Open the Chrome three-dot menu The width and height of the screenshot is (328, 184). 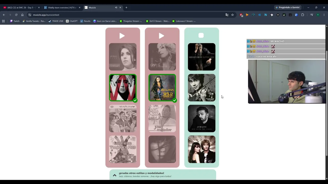pos(324,15)
